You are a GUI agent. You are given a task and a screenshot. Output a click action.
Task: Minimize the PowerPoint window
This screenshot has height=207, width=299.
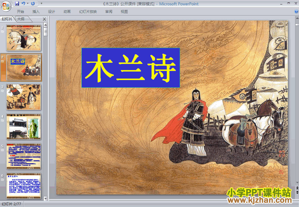point(281,4)
